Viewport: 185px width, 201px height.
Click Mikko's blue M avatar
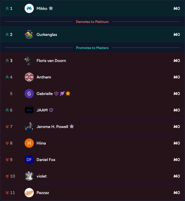pyautogui.click(x=29, y=9)
